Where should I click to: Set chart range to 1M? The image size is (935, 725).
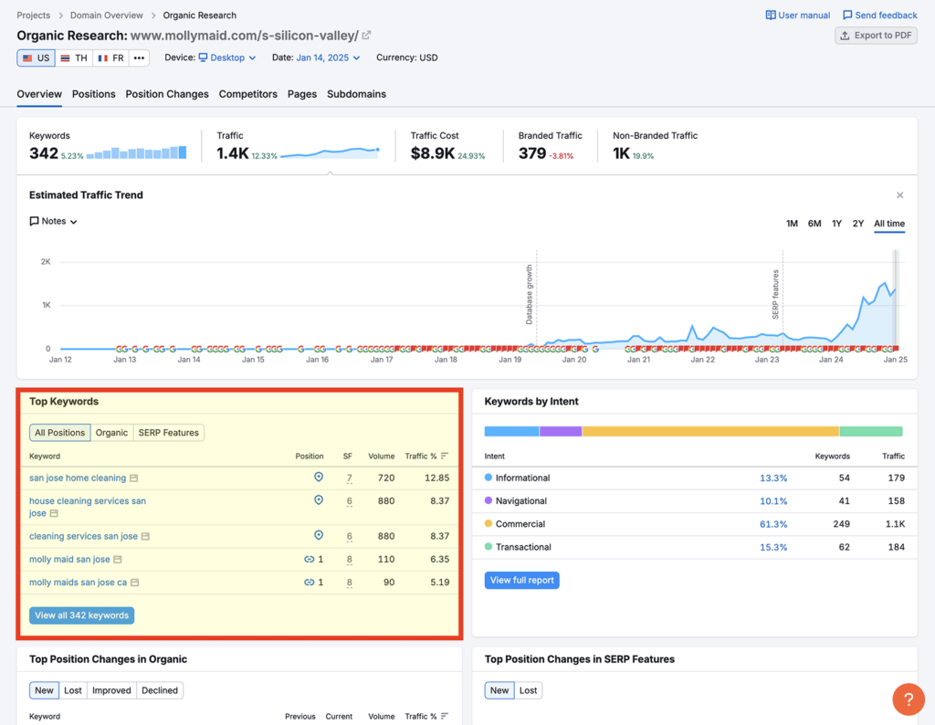click(x=792, y=224)
